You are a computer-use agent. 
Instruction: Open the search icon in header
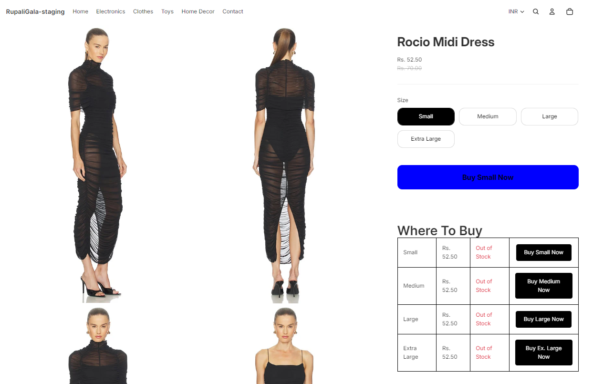pyautogui.click(x=536, y=11)
